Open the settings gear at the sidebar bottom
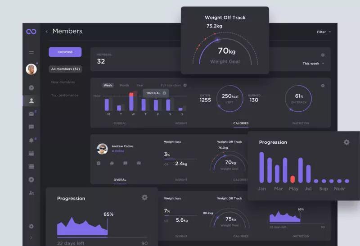 [x=31, y=227]
